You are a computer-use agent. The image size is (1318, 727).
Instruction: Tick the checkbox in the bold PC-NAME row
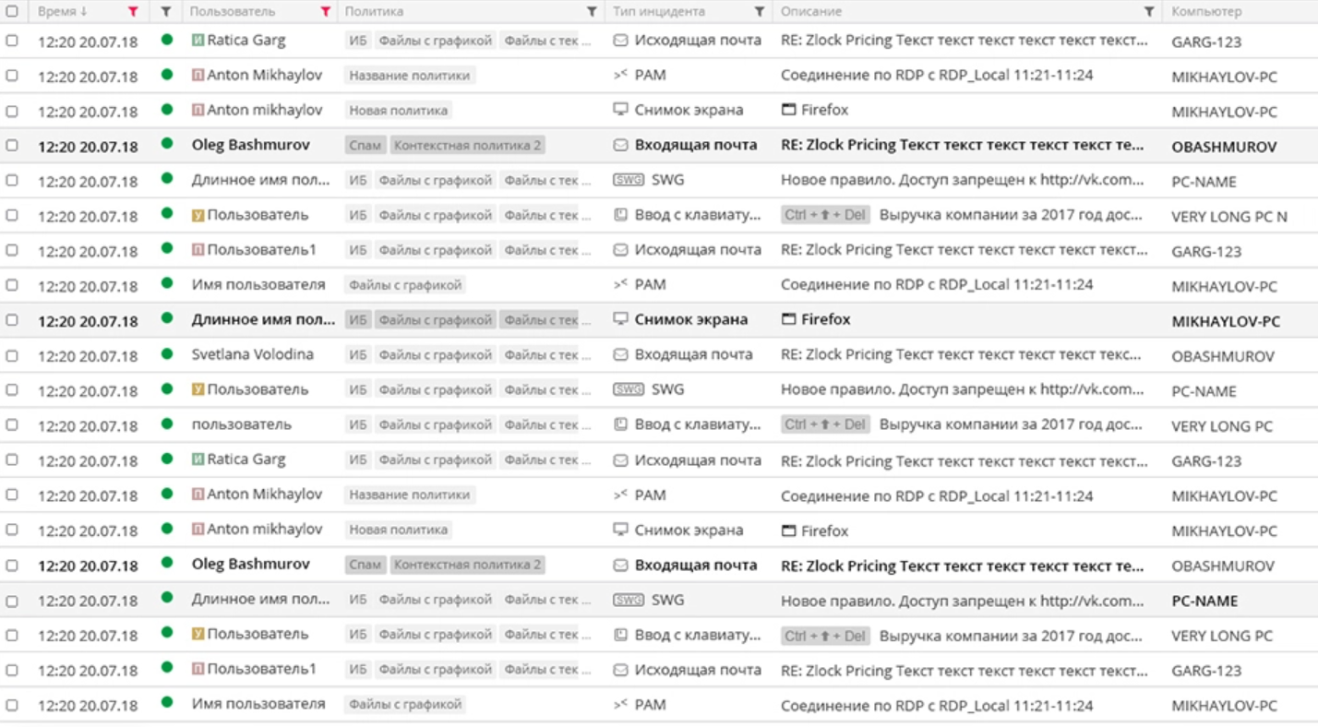click(x=12, y=601)
